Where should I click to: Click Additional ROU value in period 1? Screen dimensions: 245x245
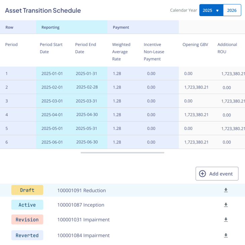pos(233,73)
